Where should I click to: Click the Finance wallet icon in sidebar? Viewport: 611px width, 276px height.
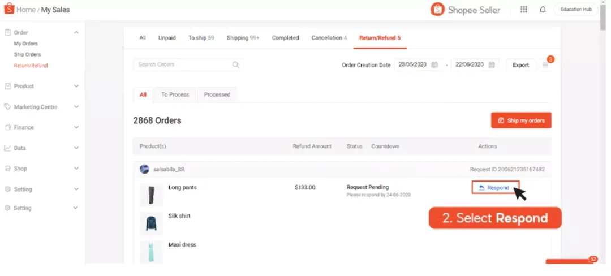click(x=7, y=127)
